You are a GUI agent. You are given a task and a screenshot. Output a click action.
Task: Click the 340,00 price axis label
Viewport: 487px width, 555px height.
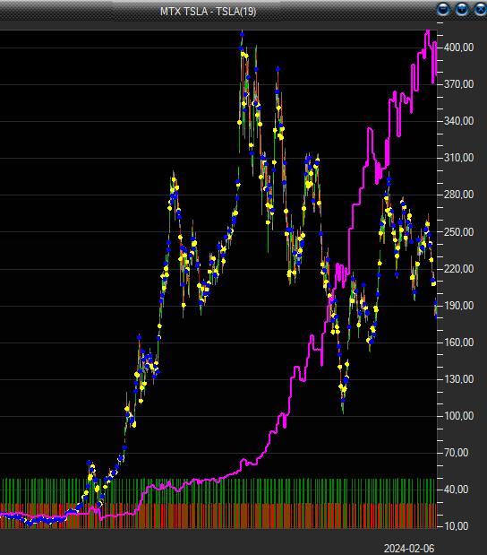pos(458,121)
